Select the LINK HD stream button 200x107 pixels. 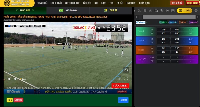pyautogui.click(x=19, y=100)
